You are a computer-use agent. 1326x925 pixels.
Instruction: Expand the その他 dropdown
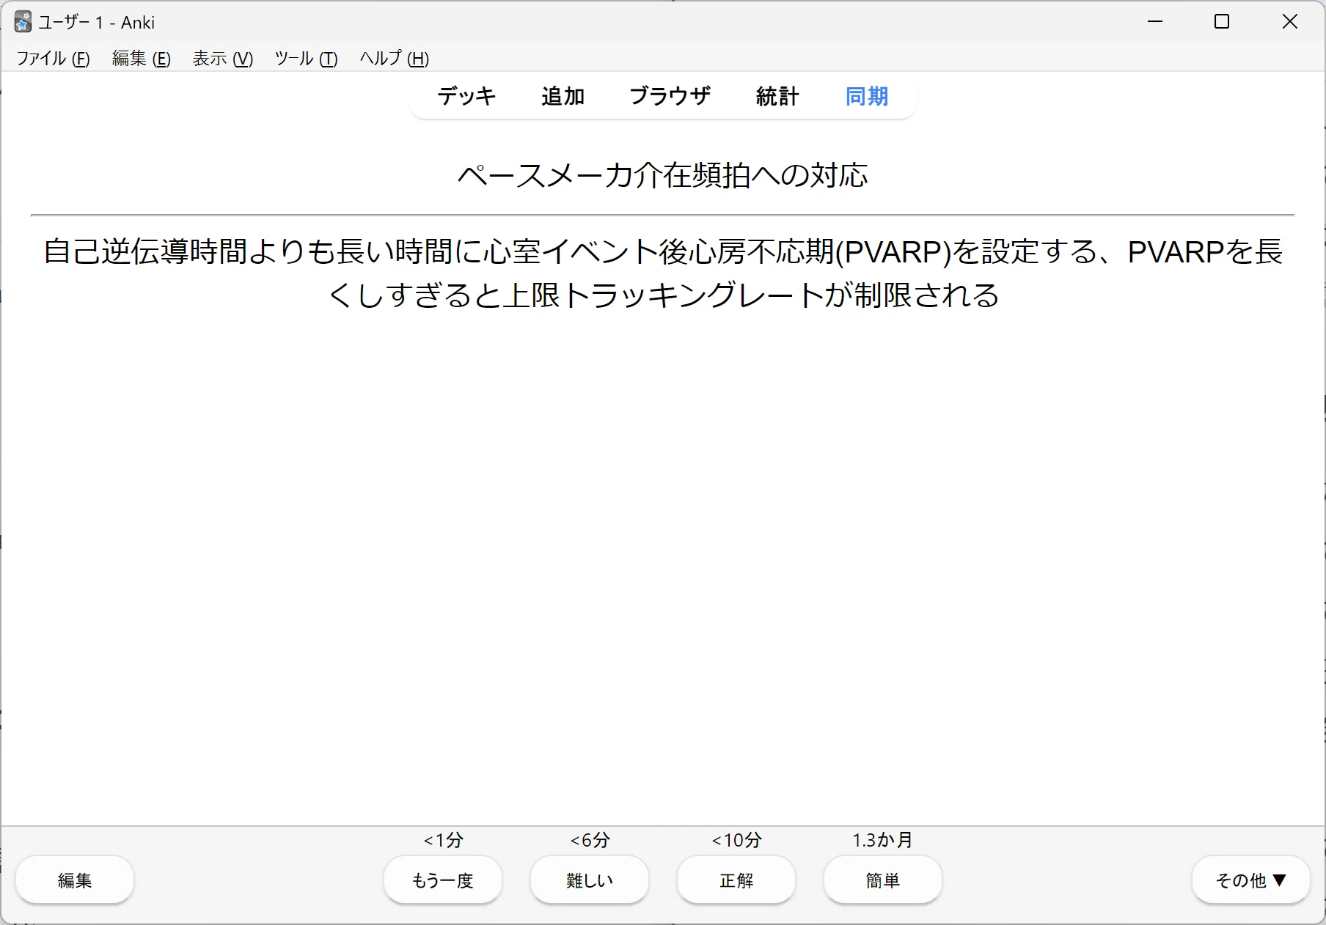(1251, 880)
